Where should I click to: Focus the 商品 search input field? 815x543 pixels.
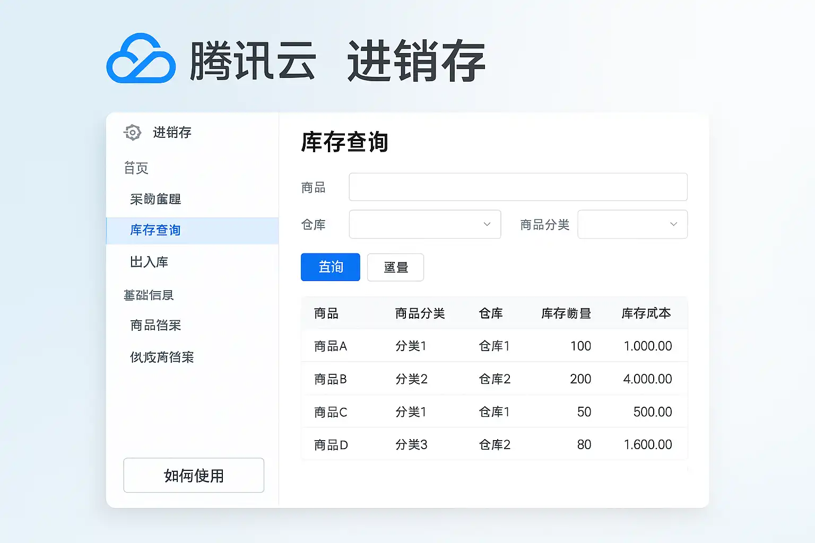[518, 187]
